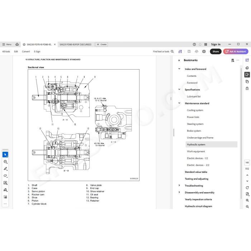Image resolution: width=251 pixels, height=251 pixels.
Task: Open the apps grid icon
Action: pos(206,44)
